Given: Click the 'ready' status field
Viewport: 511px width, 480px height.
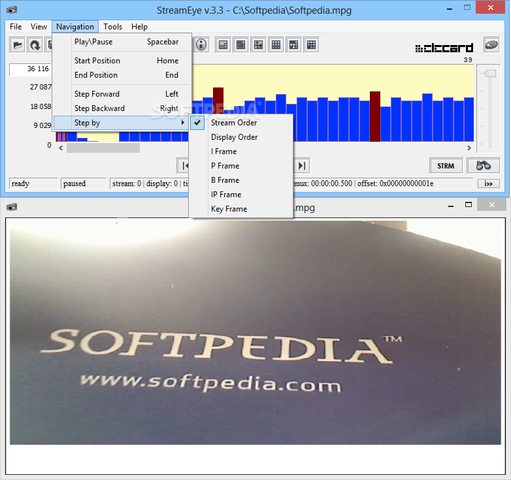Looking at the screenshot, I should 33,184.
